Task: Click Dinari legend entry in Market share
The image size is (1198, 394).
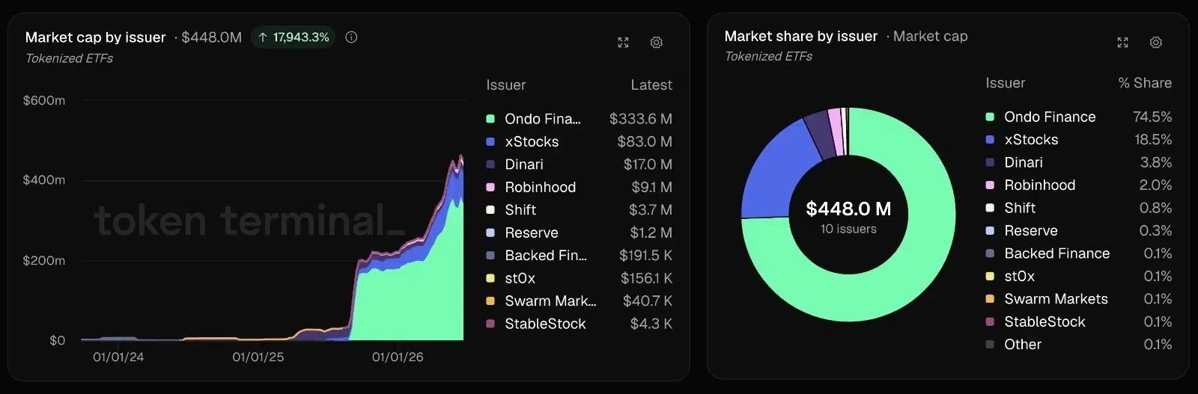Action: coord(1078,162)
